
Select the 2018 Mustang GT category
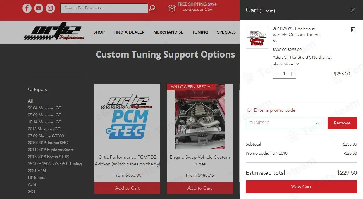[44, 129]
